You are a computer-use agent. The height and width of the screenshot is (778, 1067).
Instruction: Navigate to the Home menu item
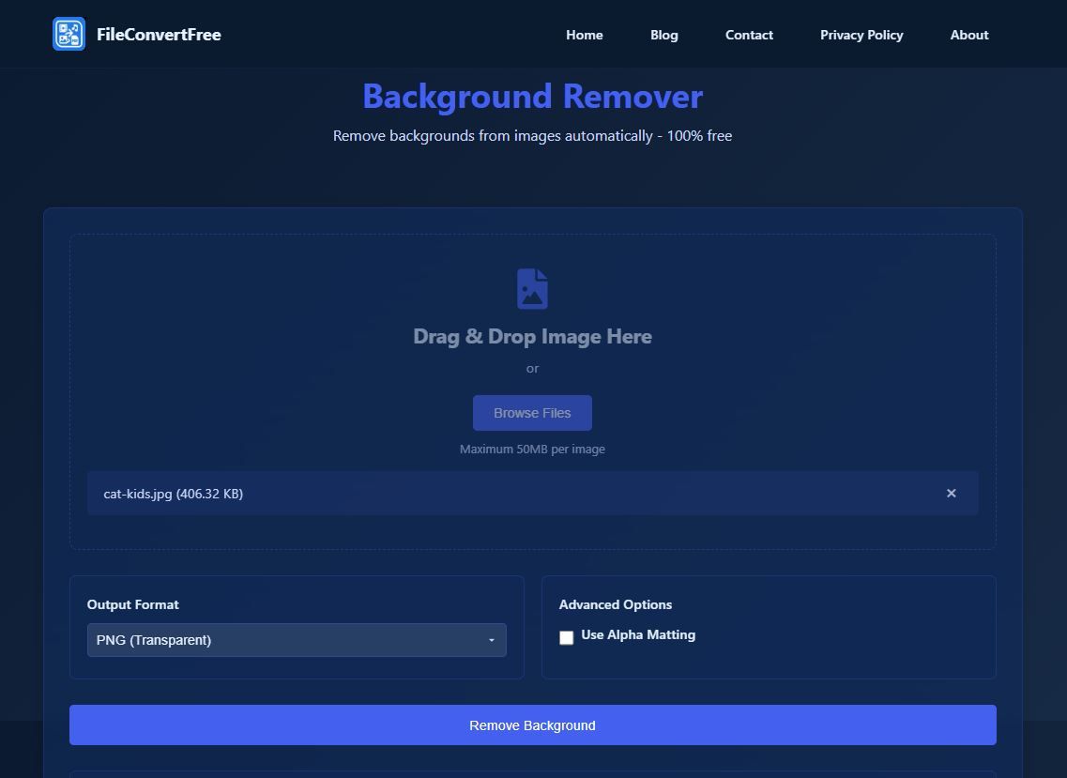(584, 35)
